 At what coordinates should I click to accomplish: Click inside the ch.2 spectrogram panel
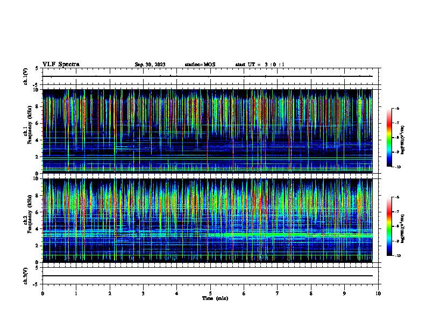click(x=208, y=220)
